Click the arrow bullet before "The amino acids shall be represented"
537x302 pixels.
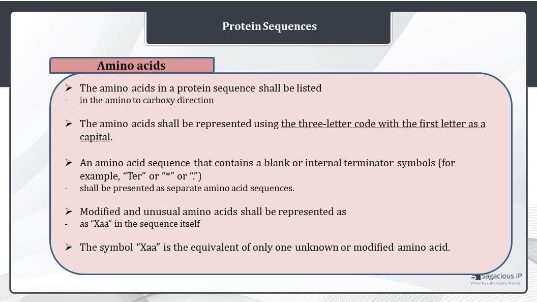point(69,124)
